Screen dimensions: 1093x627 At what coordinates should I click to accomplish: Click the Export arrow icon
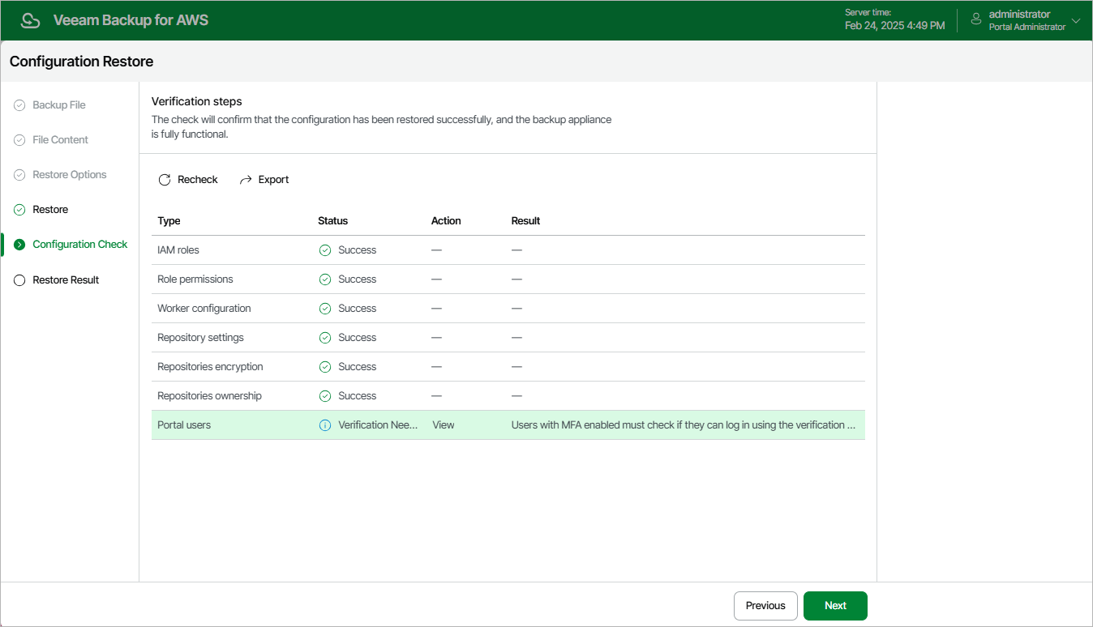click(246, 180)
